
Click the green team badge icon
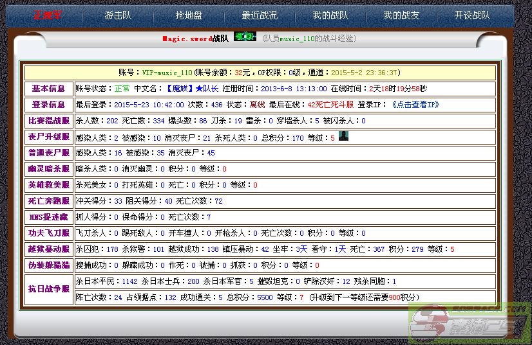[245, 37]
